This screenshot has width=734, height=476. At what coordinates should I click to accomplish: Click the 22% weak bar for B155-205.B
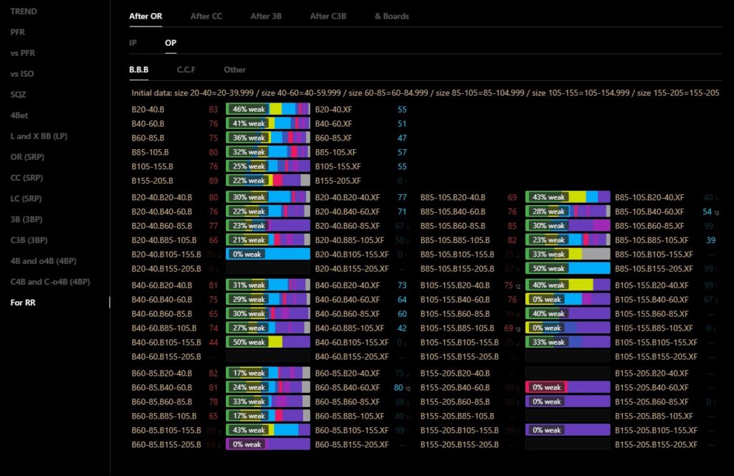click(268, 181)
